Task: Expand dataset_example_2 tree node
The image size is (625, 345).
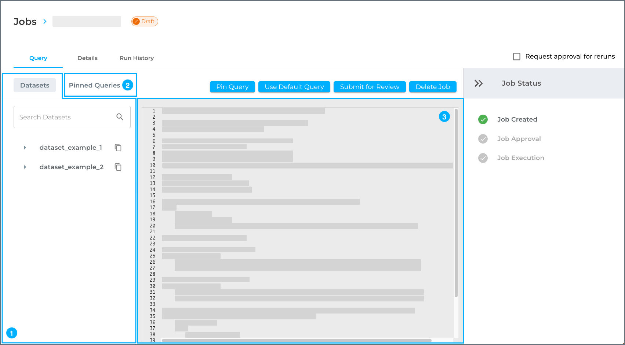Action: [25, 167]
